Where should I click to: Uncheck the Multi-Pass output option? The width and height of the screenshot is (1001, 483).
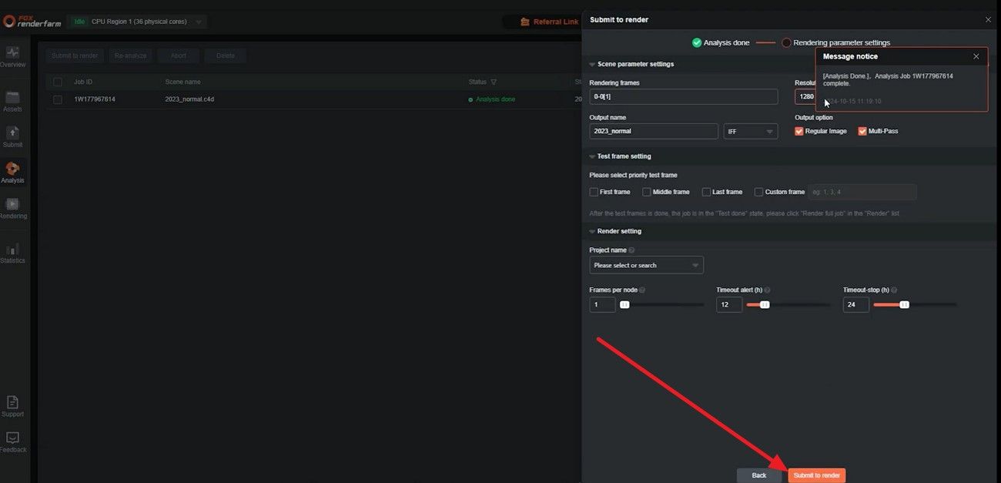(862, 131)
